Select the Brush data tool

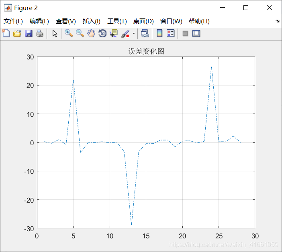(x=125, y=34)
